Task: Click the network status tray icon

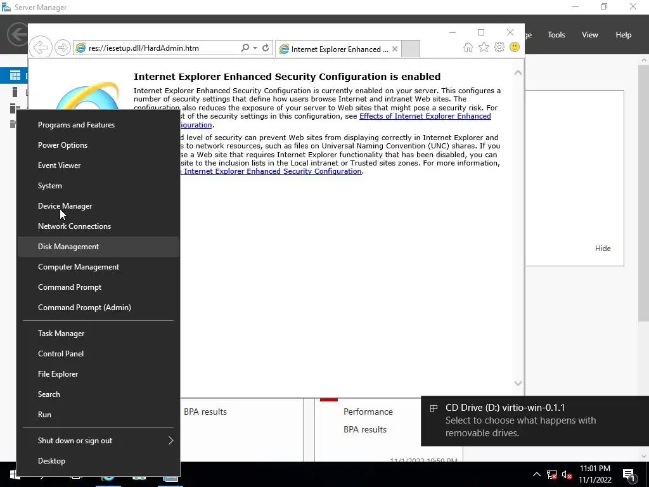Action: [552, 474]
